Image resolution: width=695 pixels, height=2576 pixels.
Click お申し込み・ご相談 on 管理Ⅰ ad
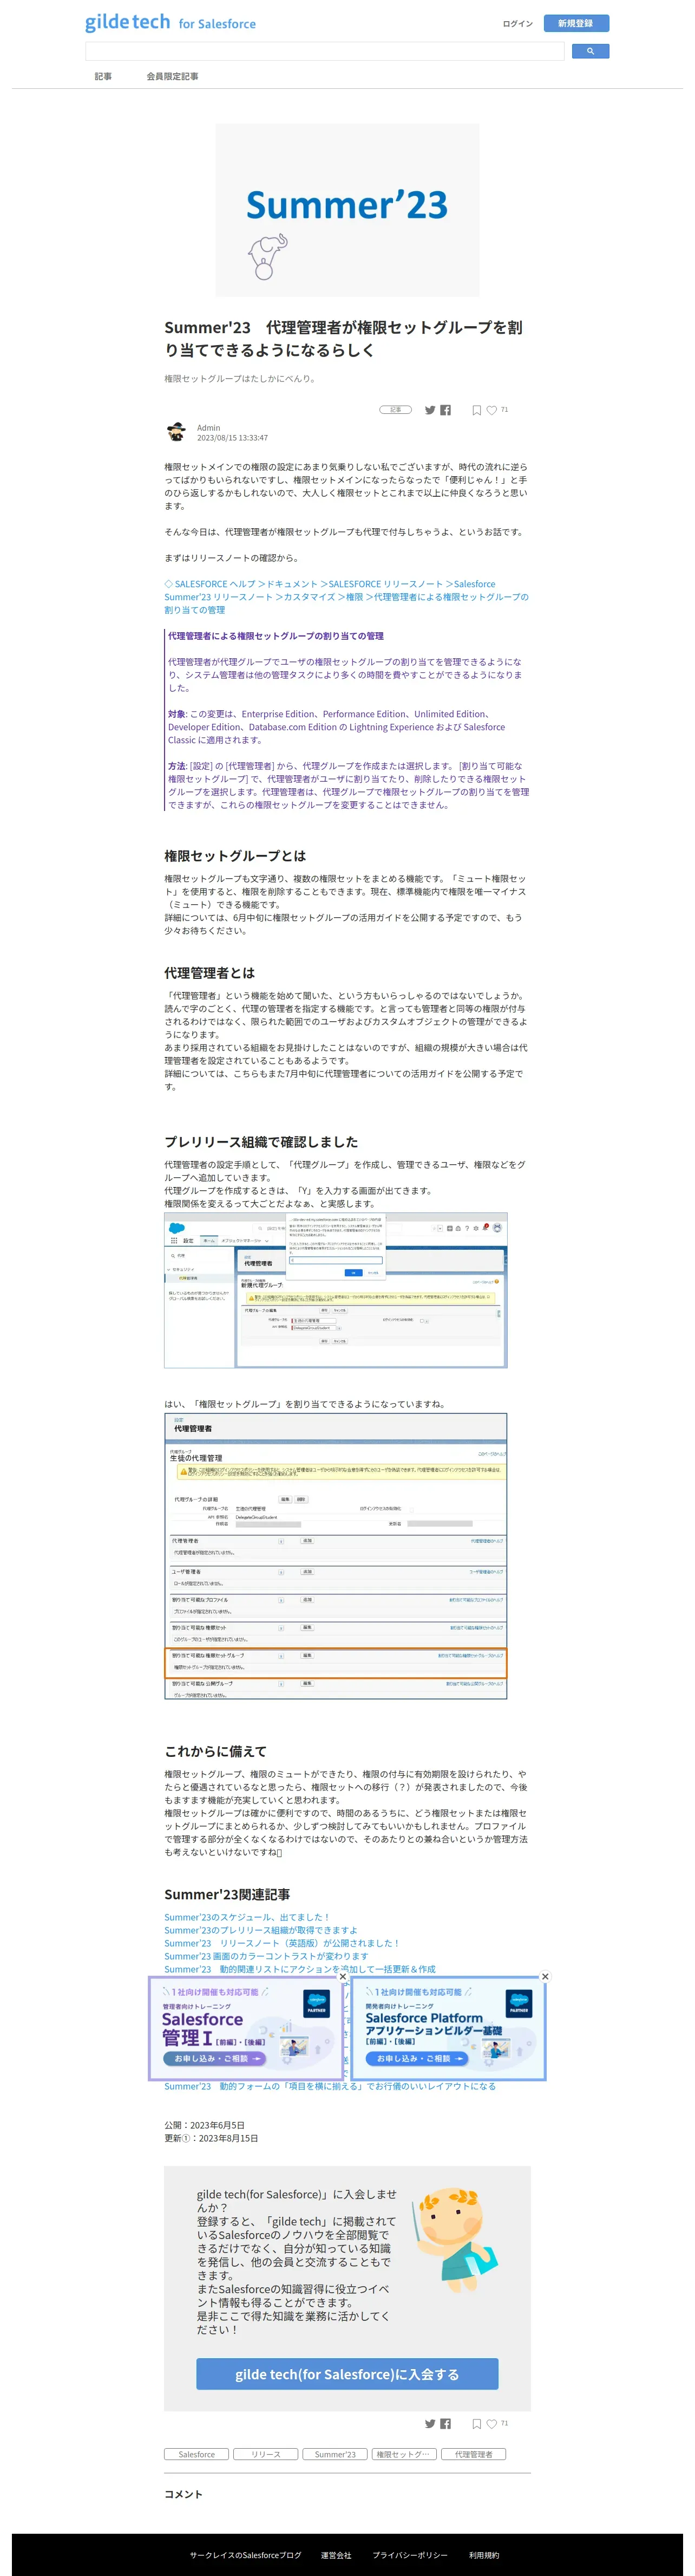[214, 2059]
